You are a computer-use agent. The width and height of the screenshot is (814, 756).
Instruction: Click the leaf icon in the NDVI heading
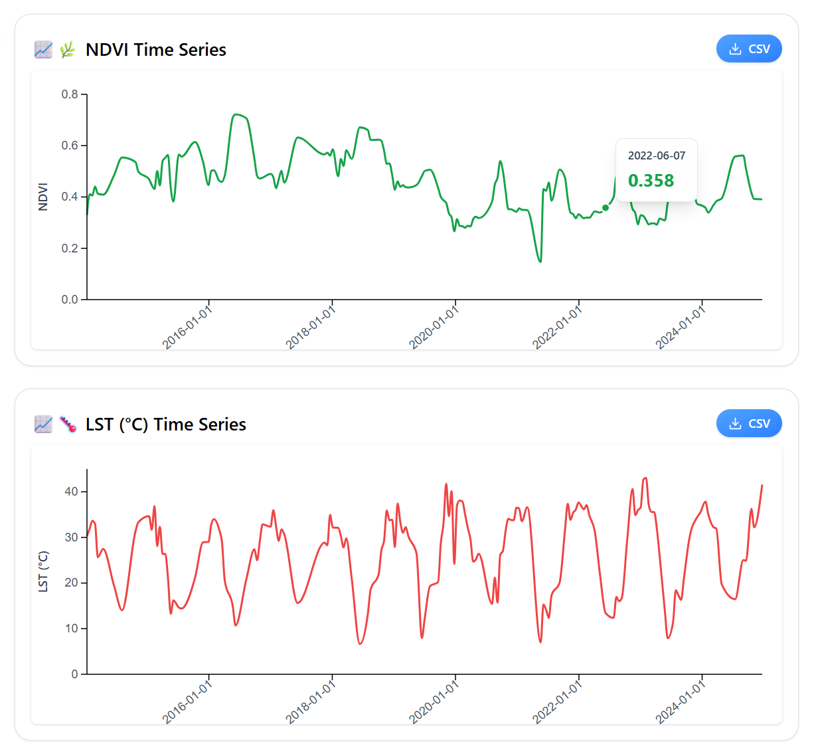tap(68, 50)
